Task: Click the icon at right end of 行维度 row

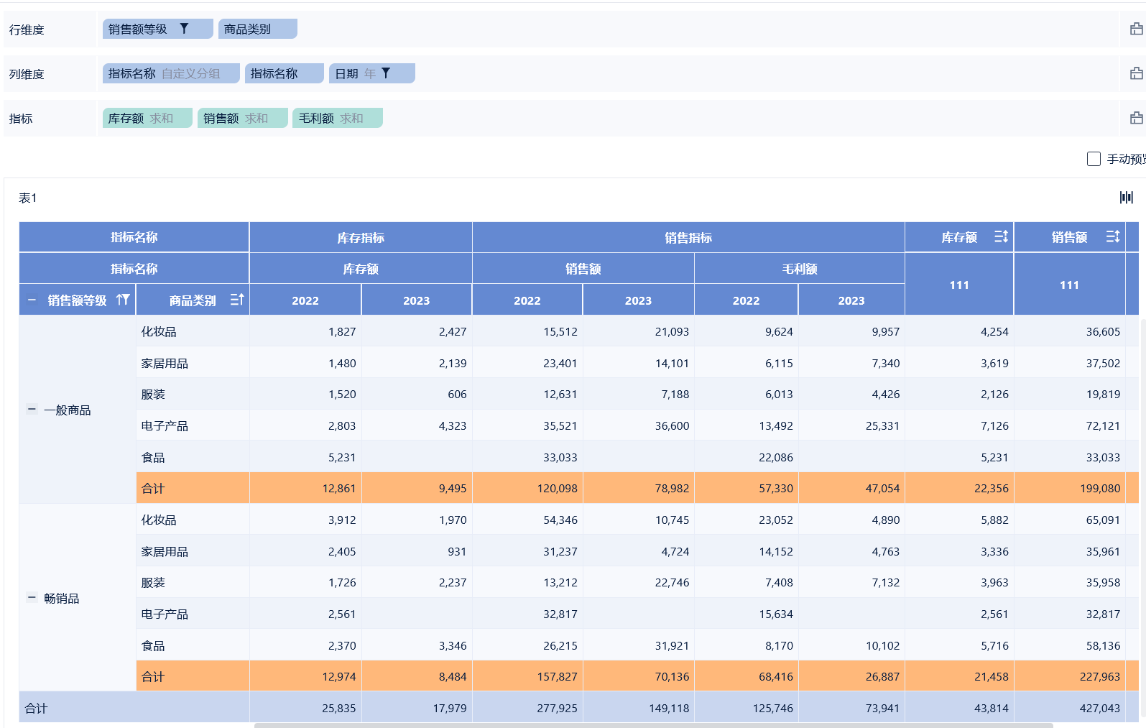Action: point(1136,29)
